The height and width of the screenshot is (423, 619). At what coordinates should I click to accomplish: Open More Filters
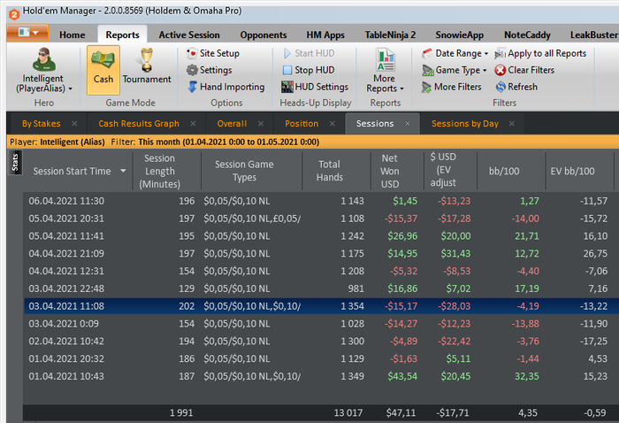[x=452, y=87]
